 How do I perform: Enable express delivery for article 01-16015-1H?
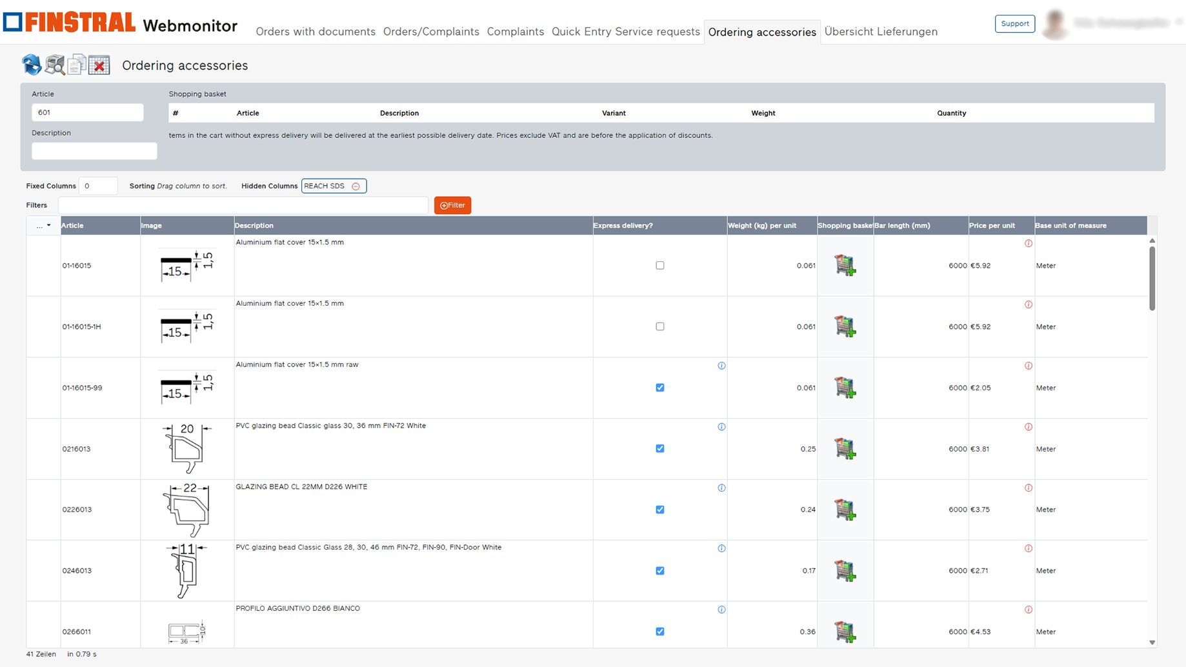coord(659,326)
